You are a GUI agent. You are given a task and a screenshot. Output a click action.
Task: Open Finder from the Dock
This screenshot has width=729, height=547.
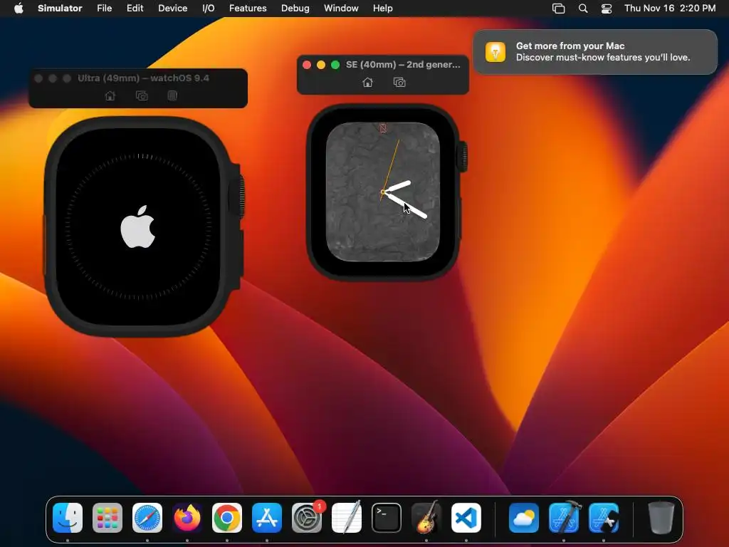[68, 518]
